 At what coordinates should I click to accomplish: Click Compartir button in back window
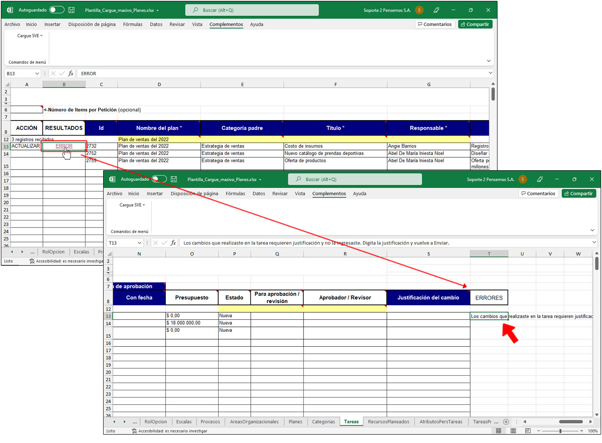pos(475,24)
